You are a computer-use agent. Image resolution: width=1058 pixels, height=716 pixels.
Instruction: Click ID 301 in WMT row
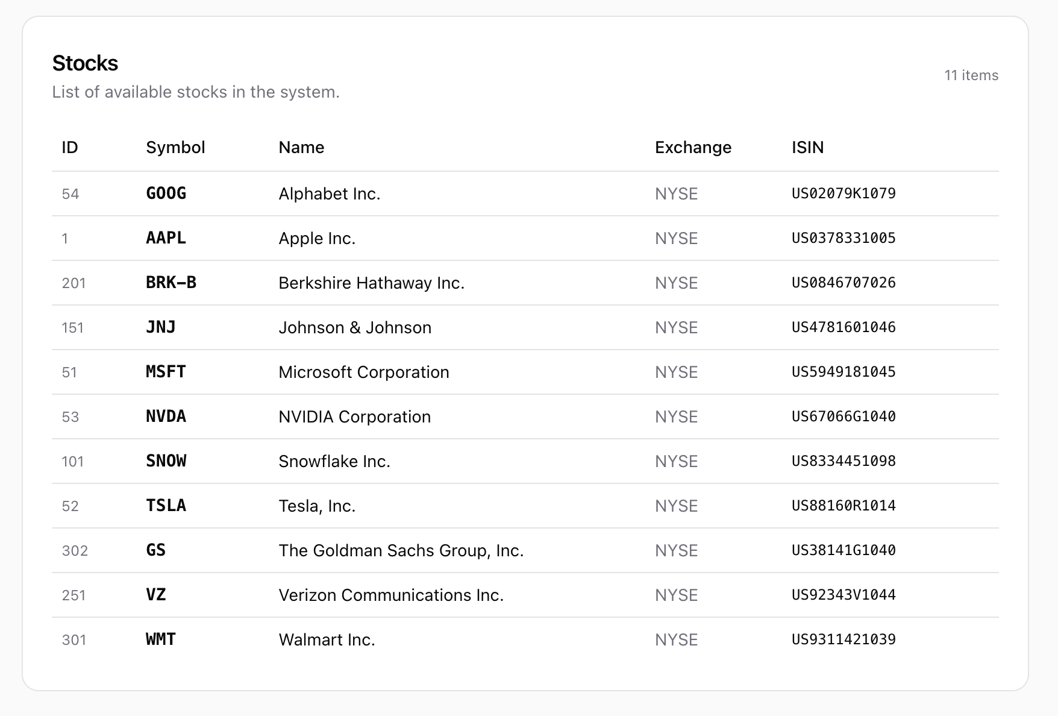(74, 640)
